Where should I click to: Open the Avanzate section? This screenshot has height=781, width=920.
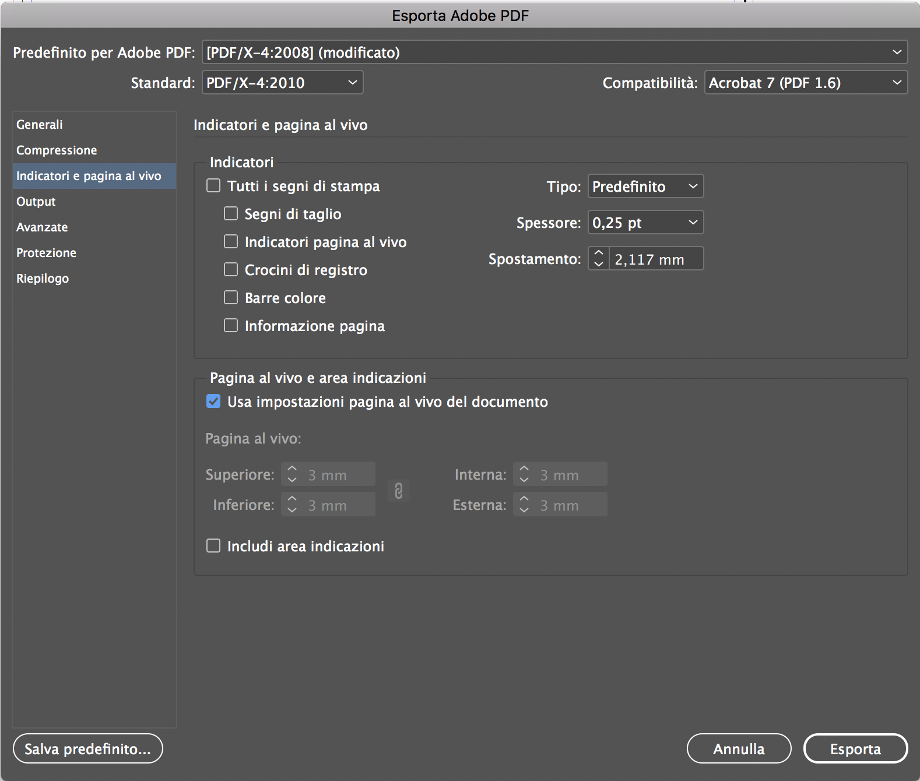coord(94,227)
